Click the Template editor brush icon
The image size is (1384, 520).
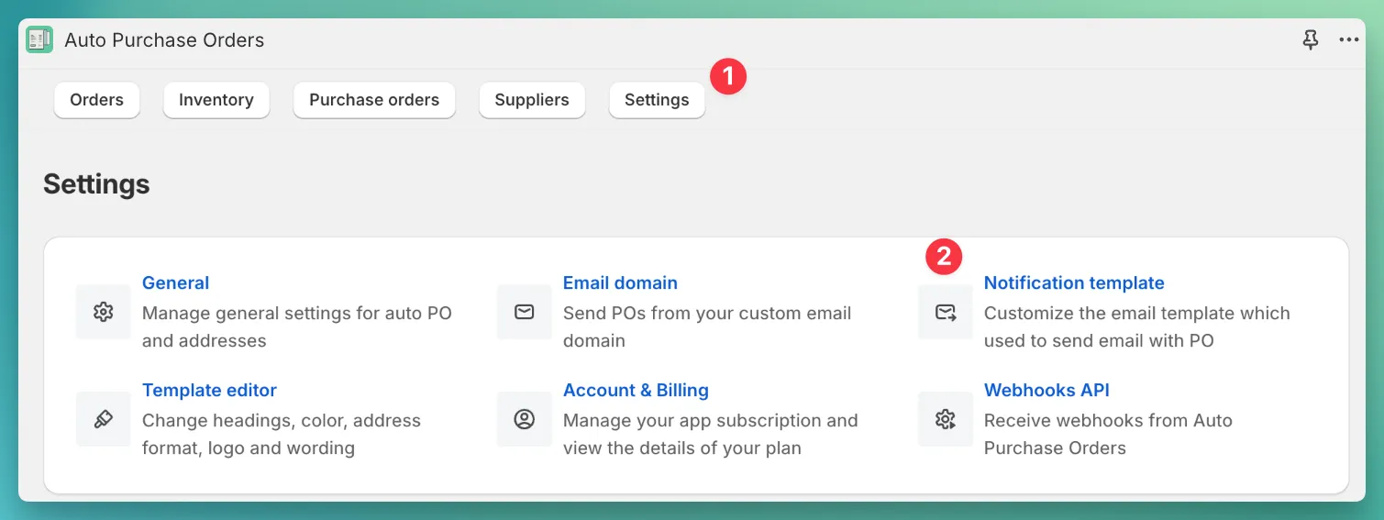pos(103,419)
